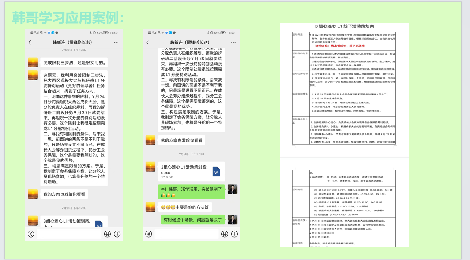470x260 pixels.
Task: Click "9月20日 下午17:03" timestamp in left chat
Action: (74, 208)
